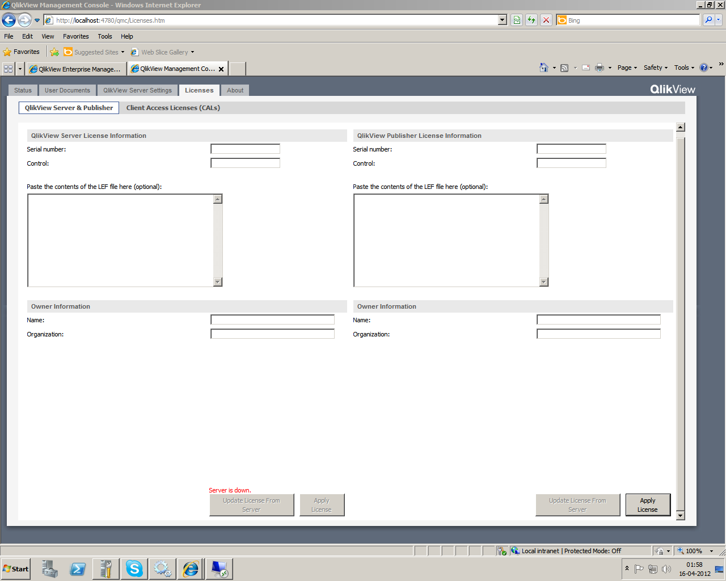Open RSS feeds icon
This screenshot has height=581, width=726.
click(x=564, y=68)
